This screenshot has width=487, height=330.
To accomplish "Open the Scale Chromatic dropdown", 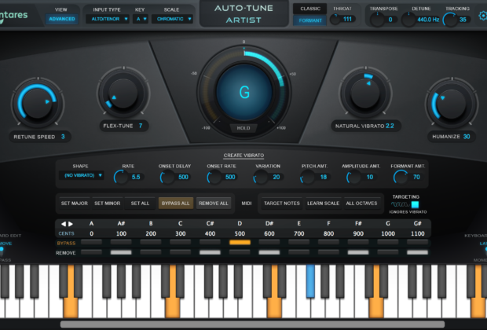I will click(172, 19).
